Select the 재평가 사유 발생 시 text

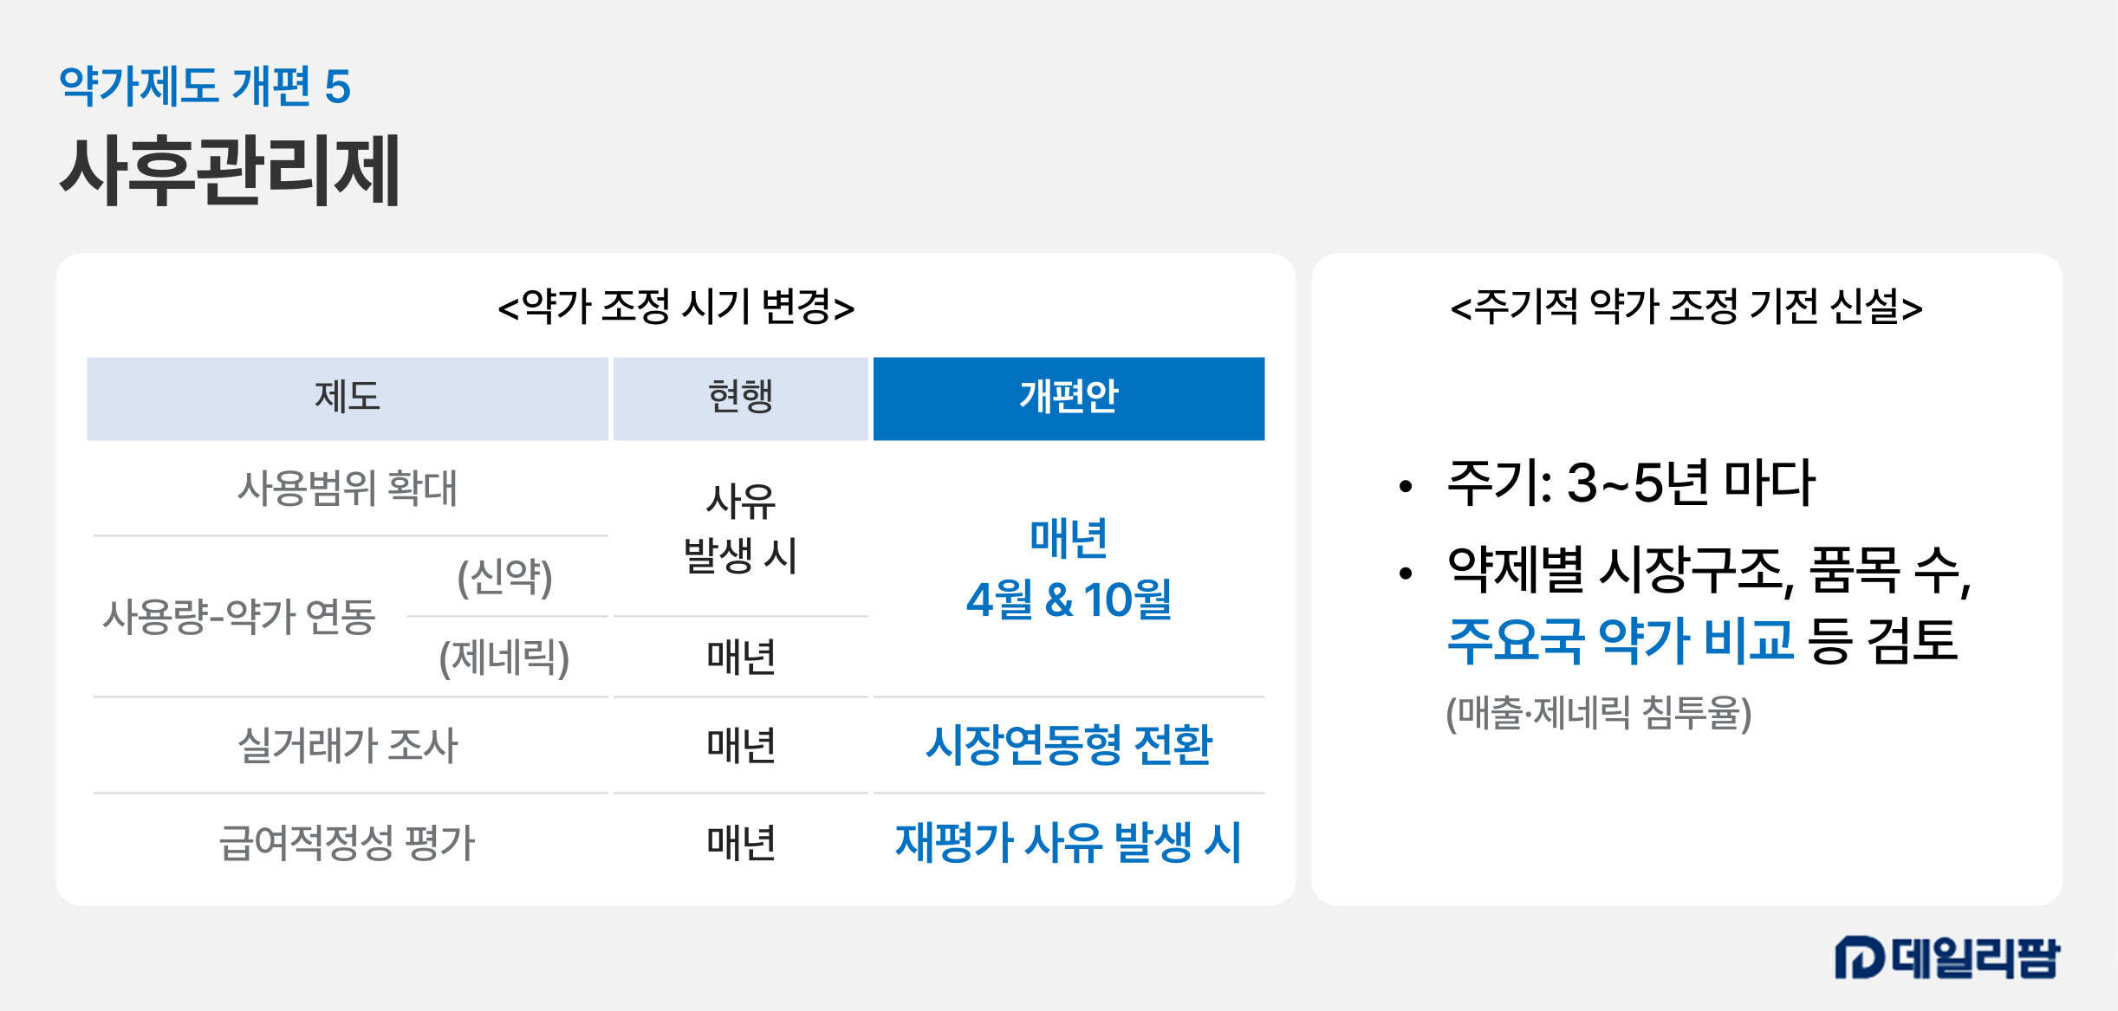(x=1069, y=842)
